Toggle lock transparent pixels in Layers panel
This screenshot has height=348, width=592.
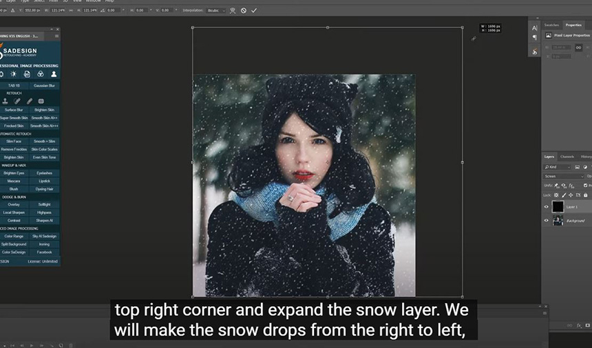[x=558, y=195]
